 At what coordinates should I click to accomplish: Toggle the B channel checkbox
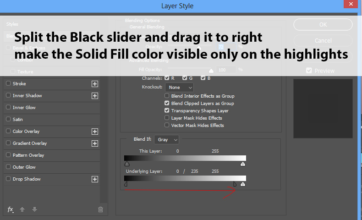coord(203,78)
